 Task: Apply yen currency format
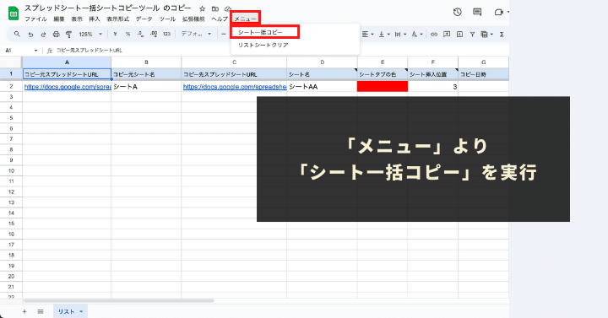pyautogui.click(x=115, y=34)
